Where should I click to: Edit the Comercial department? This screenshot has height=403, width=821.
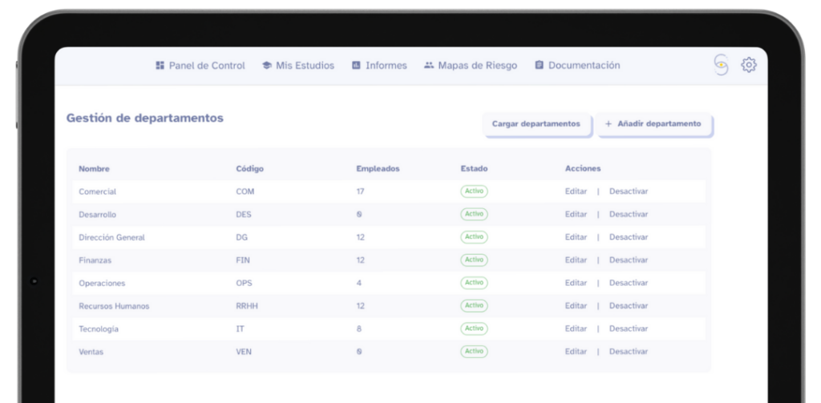[576, 191]
